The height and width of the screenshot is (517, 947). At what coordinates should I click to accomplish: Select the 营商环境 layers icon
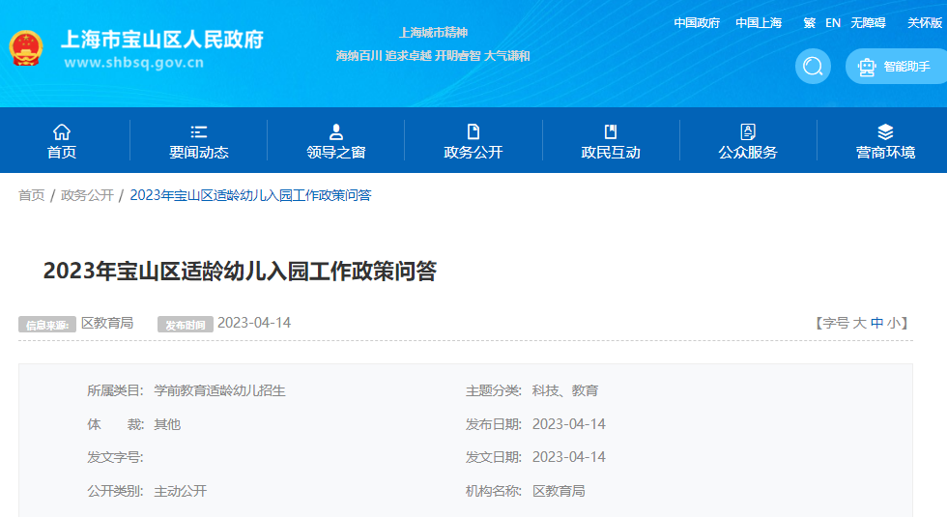(885, 132)
